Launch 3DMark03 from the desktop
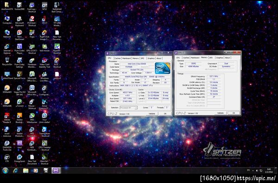278x183 pixels. click(7, 89)
